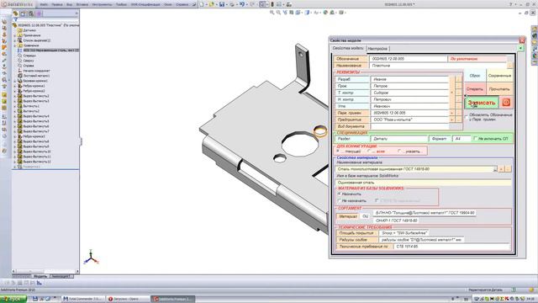Expand the Базовая кромка1 feature node
Screen dimensions: 538x303
15,81
